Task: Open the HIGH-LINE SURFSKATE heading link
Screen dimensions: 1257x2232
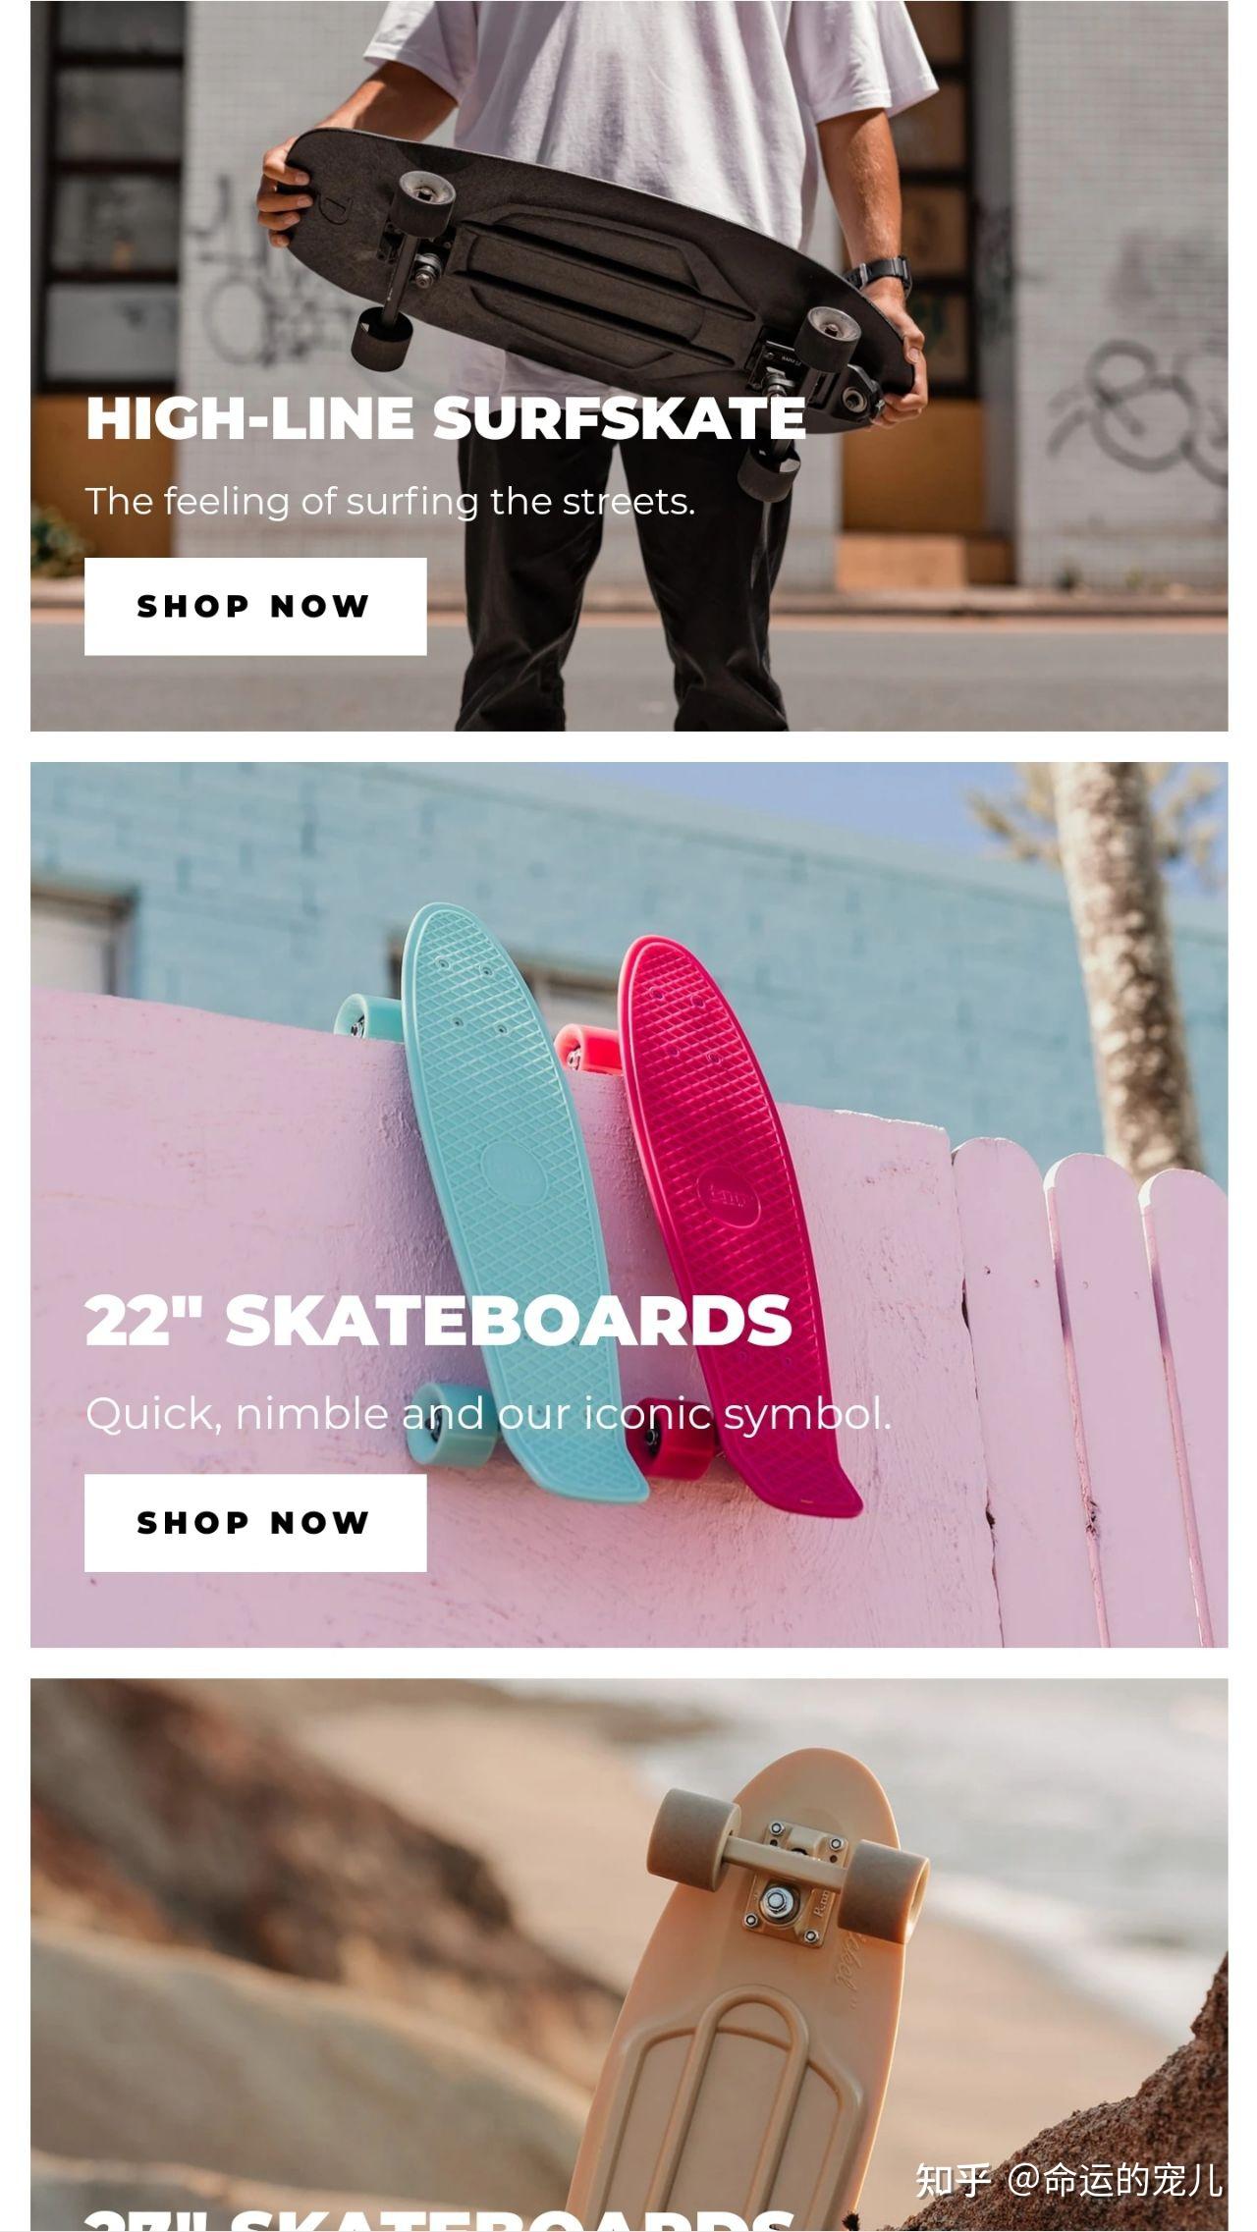Action: 446,418
